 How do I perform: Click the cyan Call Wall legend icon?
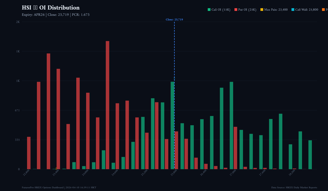pos(292,9)
